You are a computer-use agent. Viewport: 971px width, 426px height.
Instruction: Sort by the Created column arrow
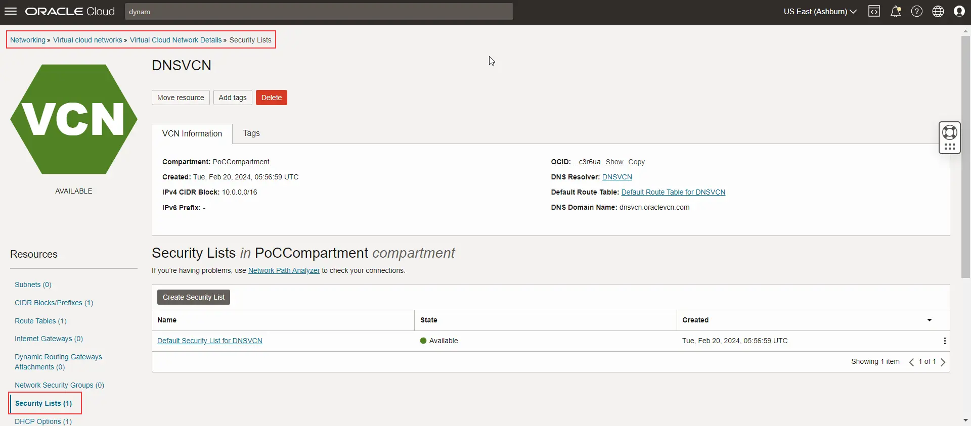[929, 320]
